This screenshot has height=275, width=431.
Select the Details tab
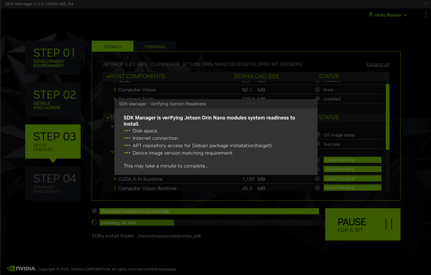(x=113, y=47)
